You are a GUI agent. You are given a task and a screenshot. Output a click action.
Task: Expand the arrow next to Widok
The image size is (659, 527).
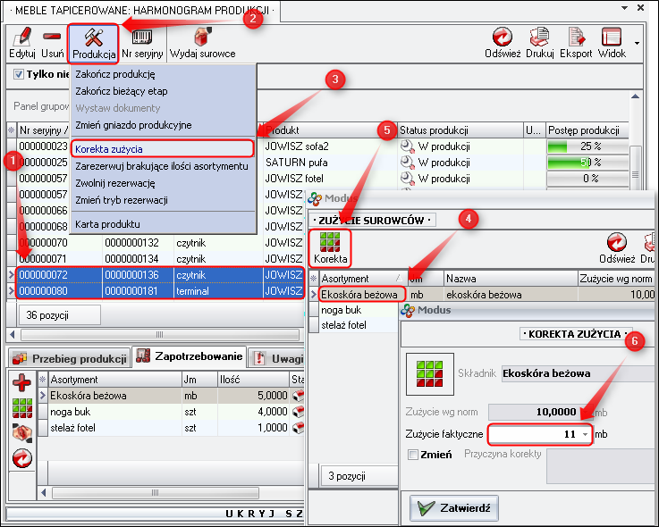(637, 42)
